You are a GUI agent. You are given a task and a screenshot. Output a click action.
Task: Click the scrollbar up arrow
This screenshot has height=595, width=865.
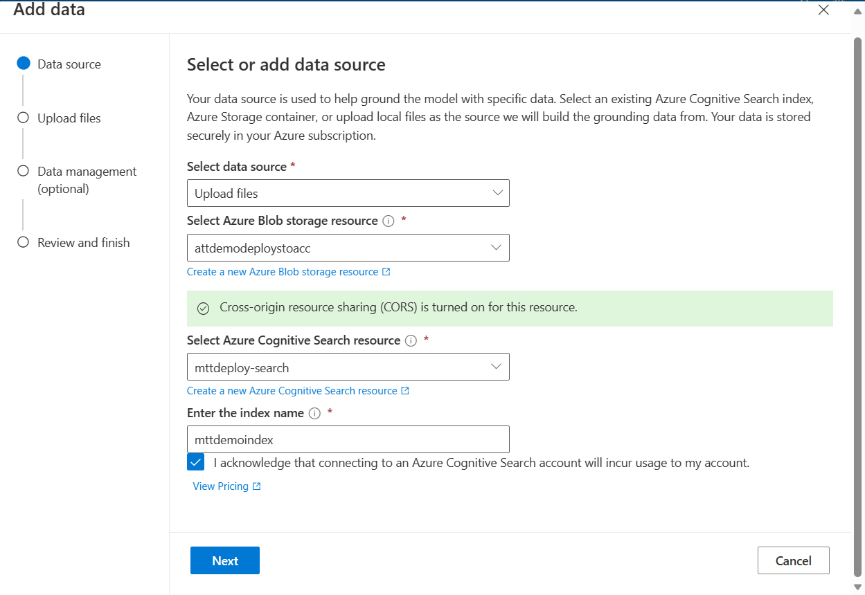coord(858,12)
